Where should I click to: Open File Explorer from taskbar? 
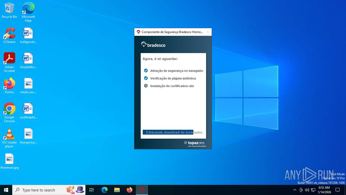(x=117, y=190)
